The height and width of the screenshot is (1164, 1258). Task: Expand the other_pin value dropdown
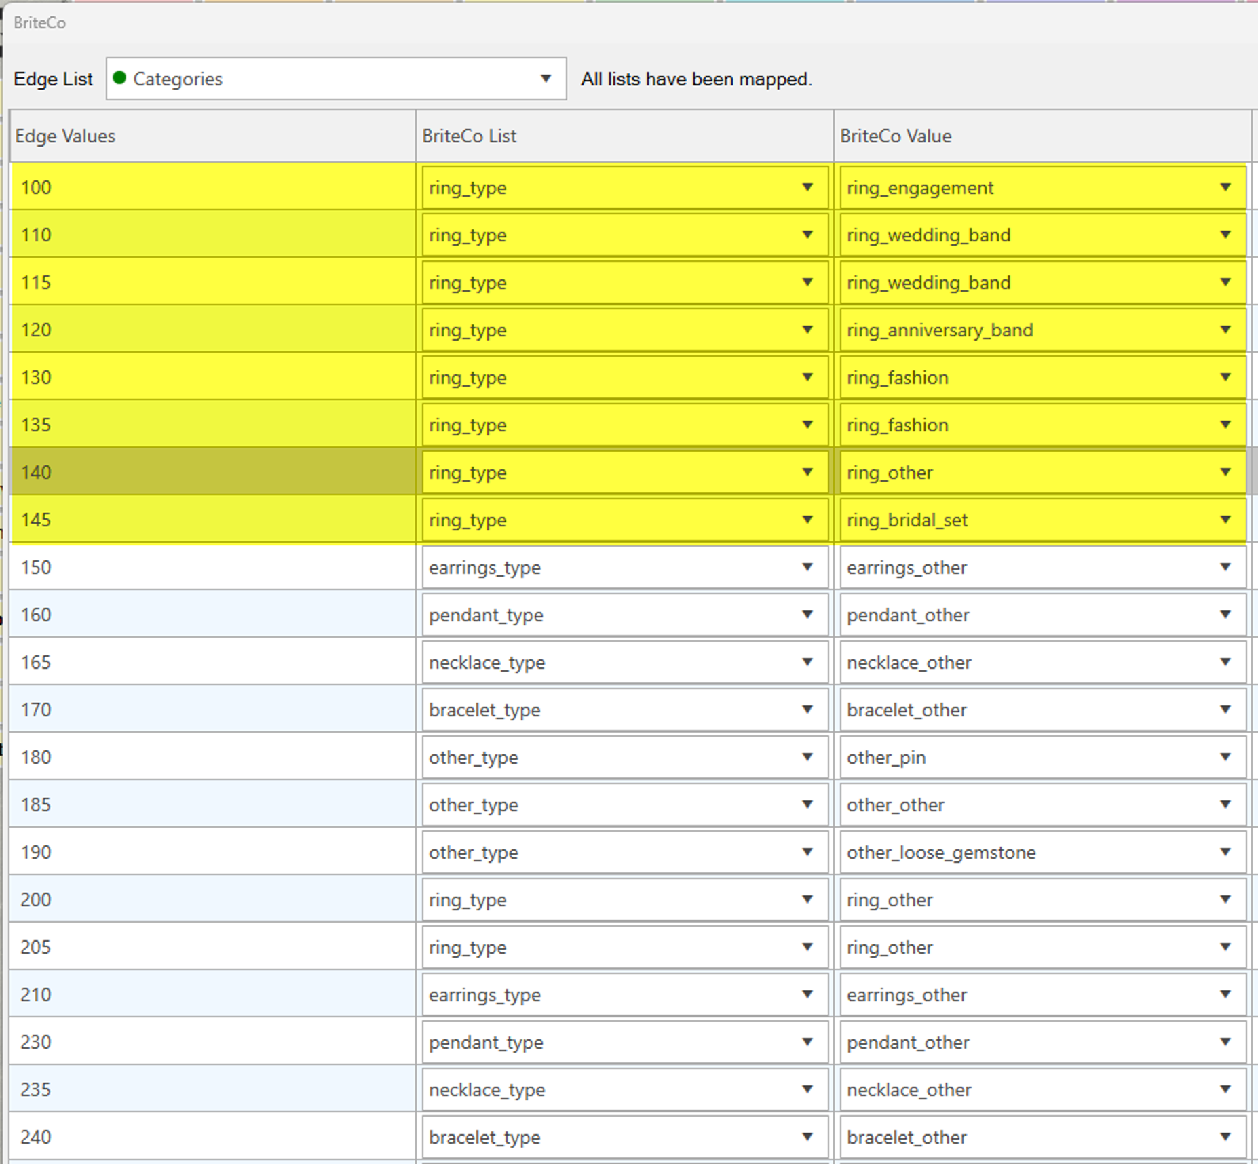pyautogui.click(x=1225, y=757)
